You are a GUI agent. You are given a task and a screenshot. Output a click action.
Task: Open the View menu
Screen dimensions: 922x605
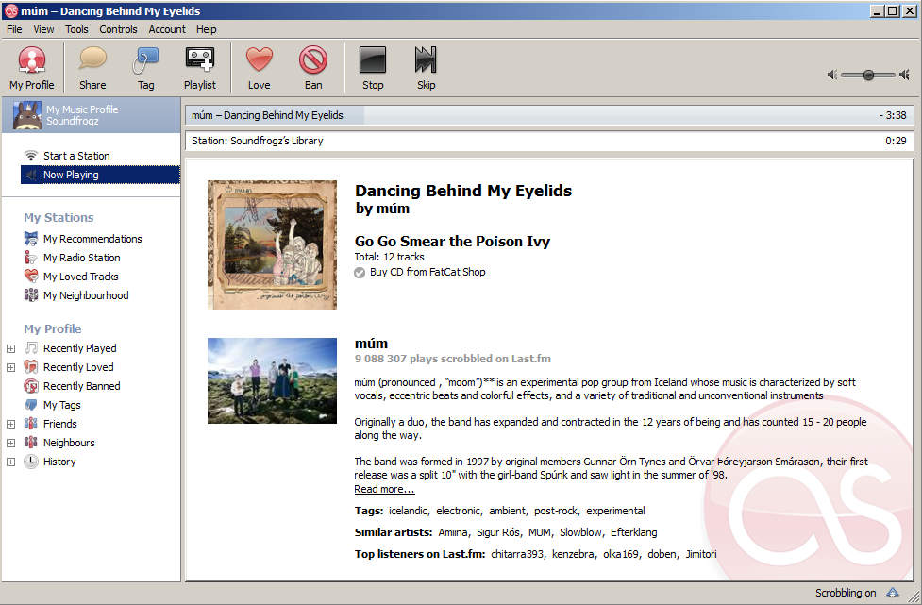click(43, 29)
